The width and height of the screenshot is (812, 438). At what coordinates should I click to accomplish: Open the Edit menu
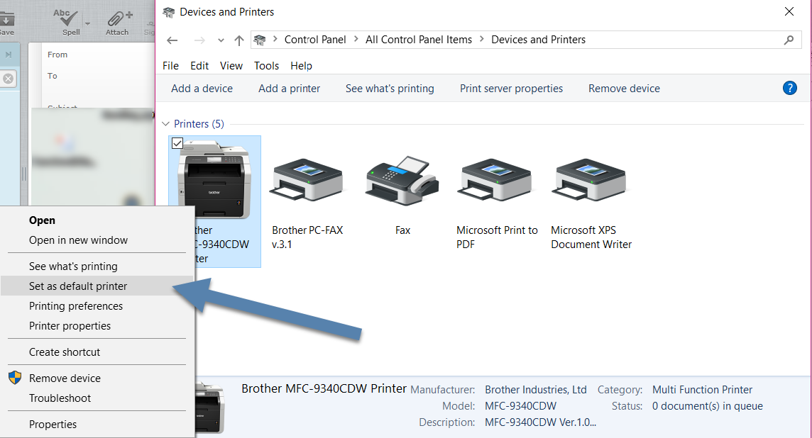(199, 66)
